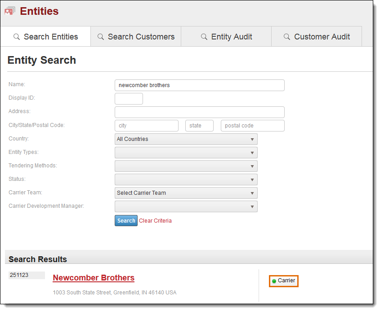Click the Display ID input field
This screenshot has width=380, height=311.
pyautogui.click(x=129, y=99)
